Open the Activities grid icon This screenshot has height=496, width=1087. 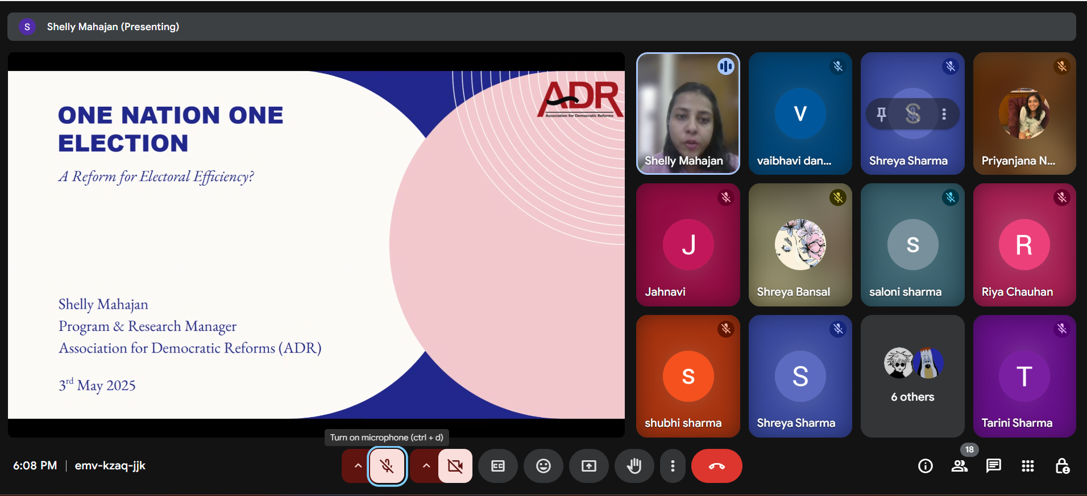pyautogui.click(x=1028, y=466)
